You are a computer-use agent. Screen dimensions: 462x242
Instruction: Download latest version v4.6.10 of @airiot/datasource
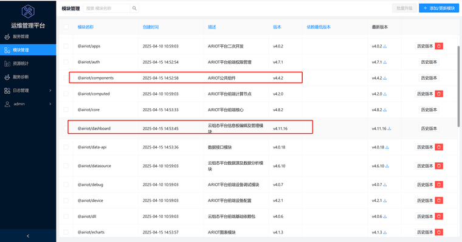(387, 166)
